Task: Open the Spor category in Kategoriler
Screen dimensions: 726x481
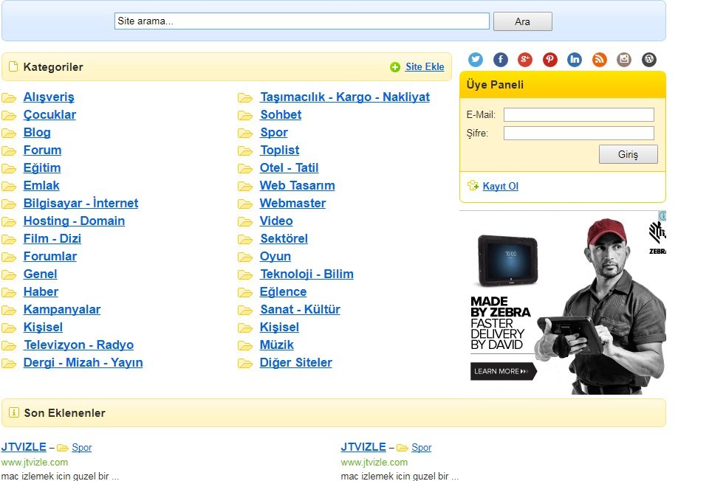Action: (x=274, y=133)
